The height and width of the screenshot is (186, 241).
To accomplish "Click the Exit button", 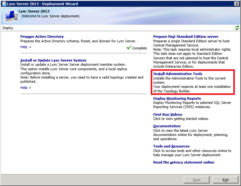I will (225, 180).
